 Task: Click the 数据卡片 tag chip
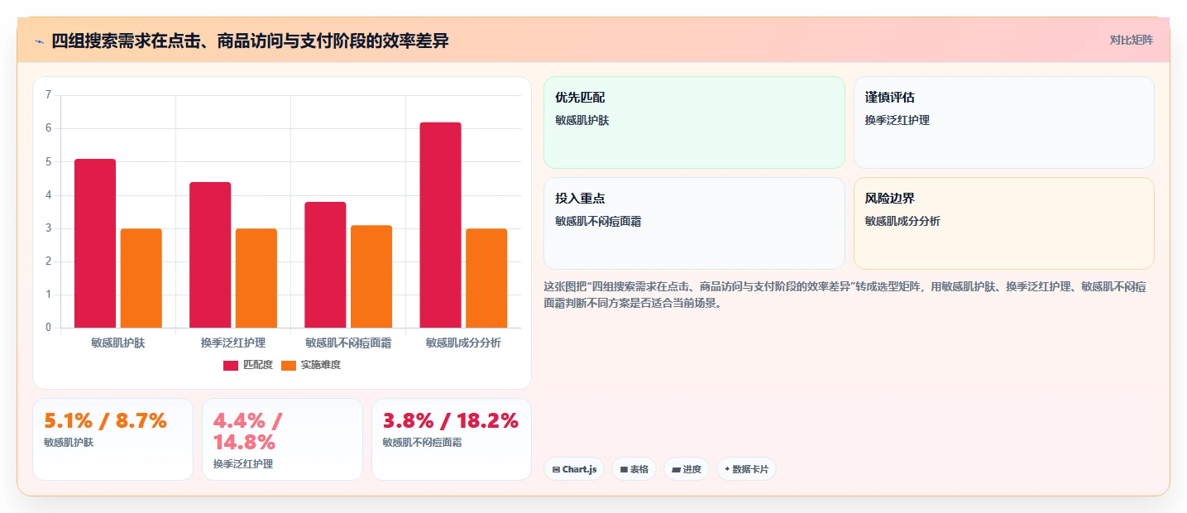[x=746, y=469]
